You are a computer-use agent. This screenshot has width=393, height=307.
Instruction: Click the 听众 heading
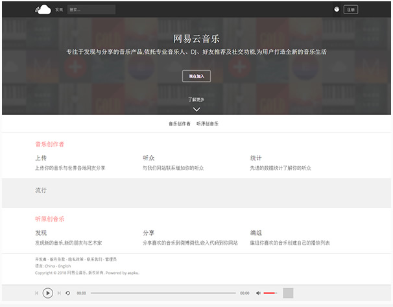click(149, 158)
